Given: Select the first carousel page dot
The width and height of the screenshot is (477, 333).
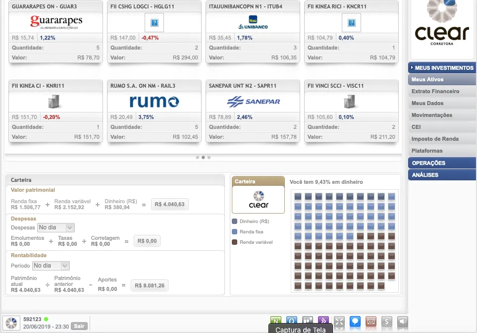Looking at the screenshot, I should click(197, 157).
